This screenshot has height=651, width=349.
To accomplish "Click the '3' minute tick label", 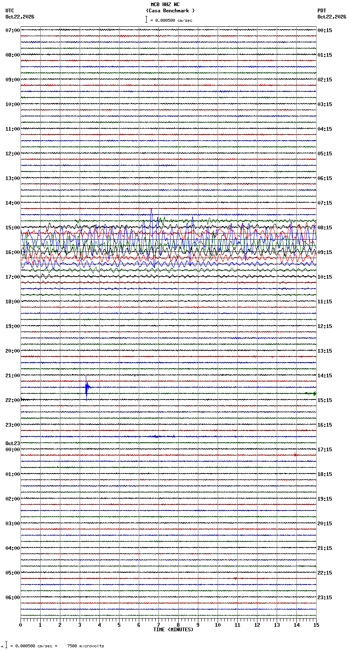I will (x=80, y=625).
